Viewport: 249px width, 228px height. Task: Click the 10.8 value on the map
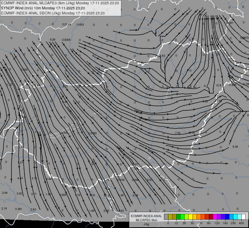(x=218, y=85)
